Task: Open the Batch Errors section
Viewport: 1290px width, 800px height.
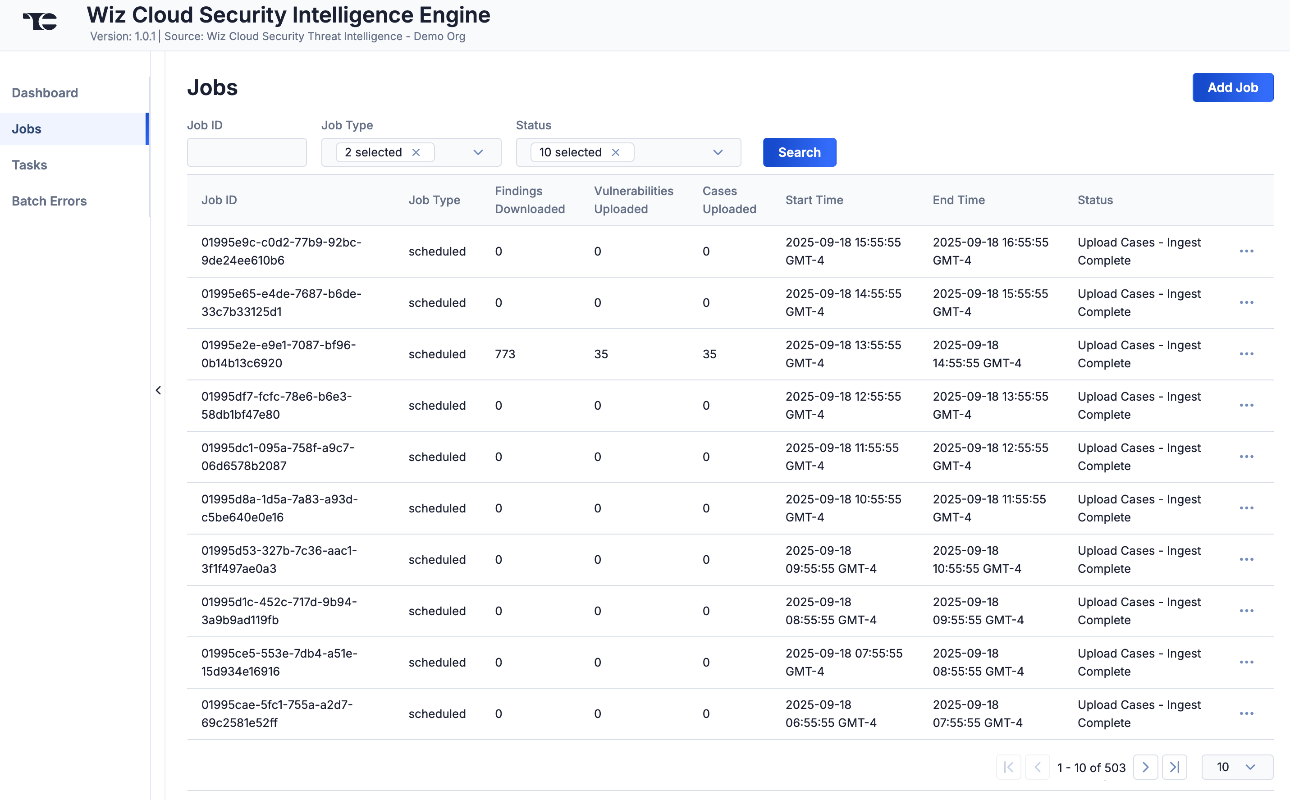Action: [x=49, y=201]
